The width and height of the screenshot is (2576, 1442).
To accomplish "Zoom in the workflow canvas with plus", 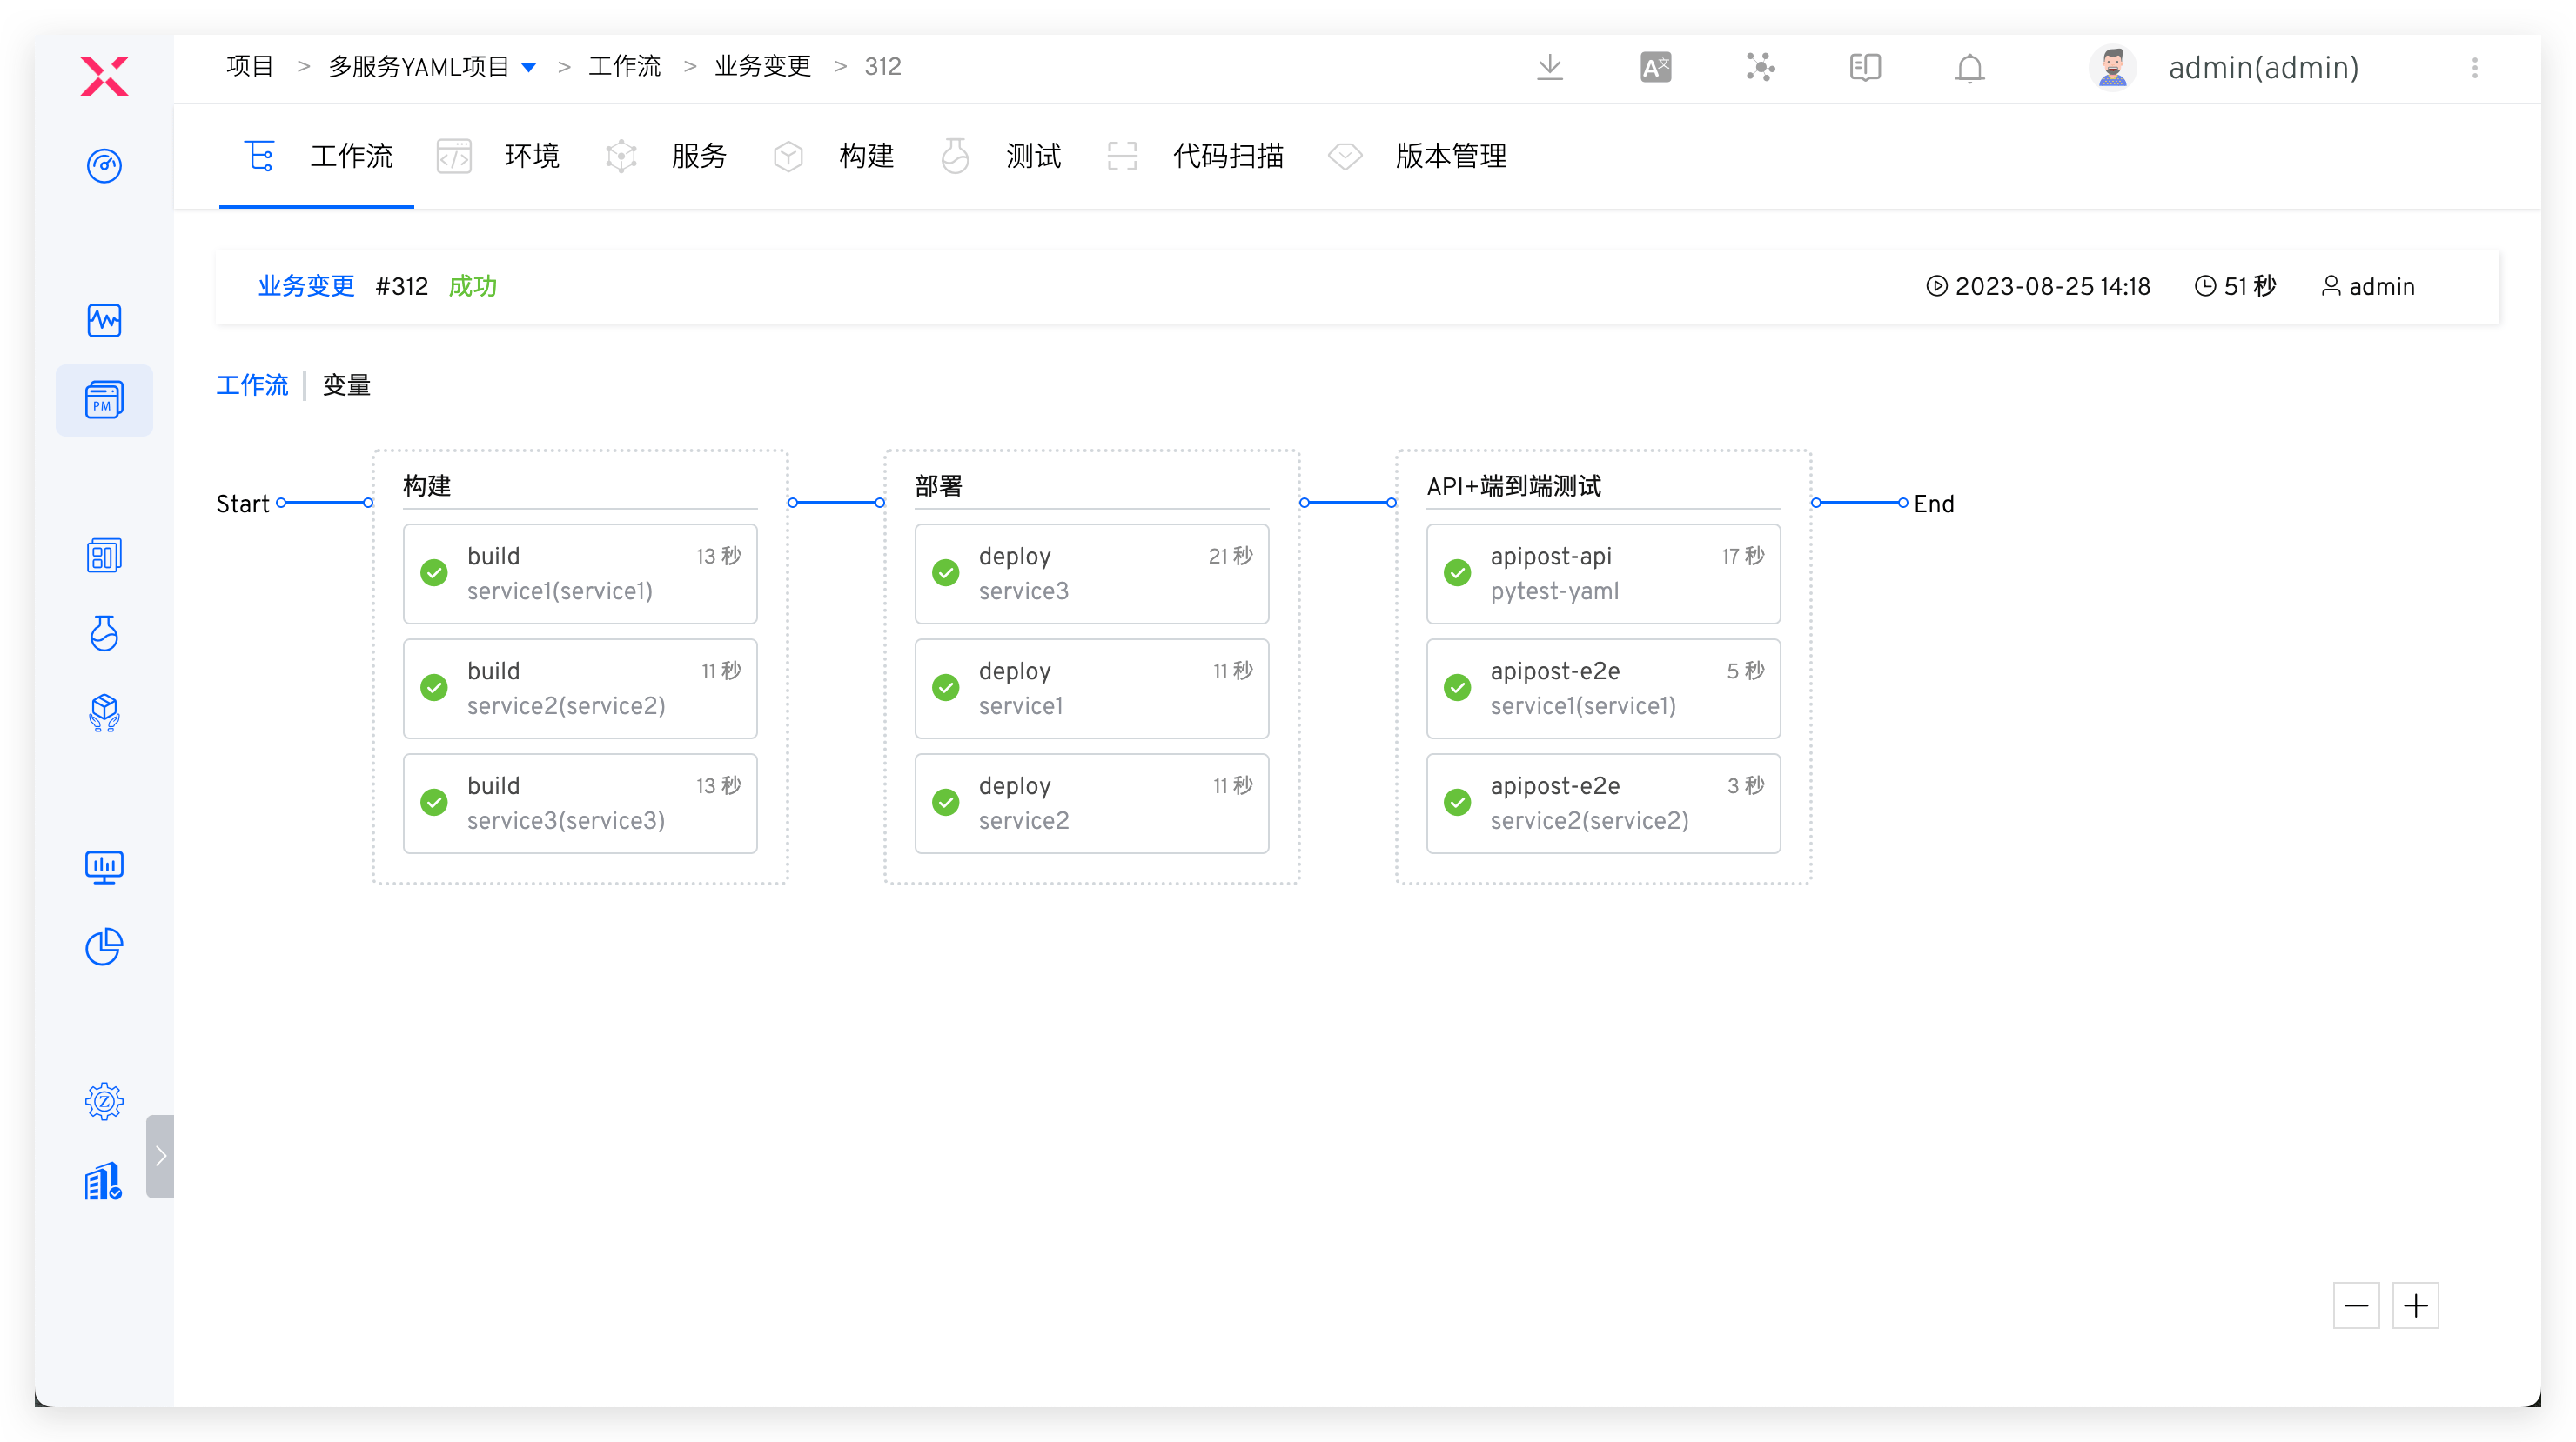I will click(2414, 1305).
